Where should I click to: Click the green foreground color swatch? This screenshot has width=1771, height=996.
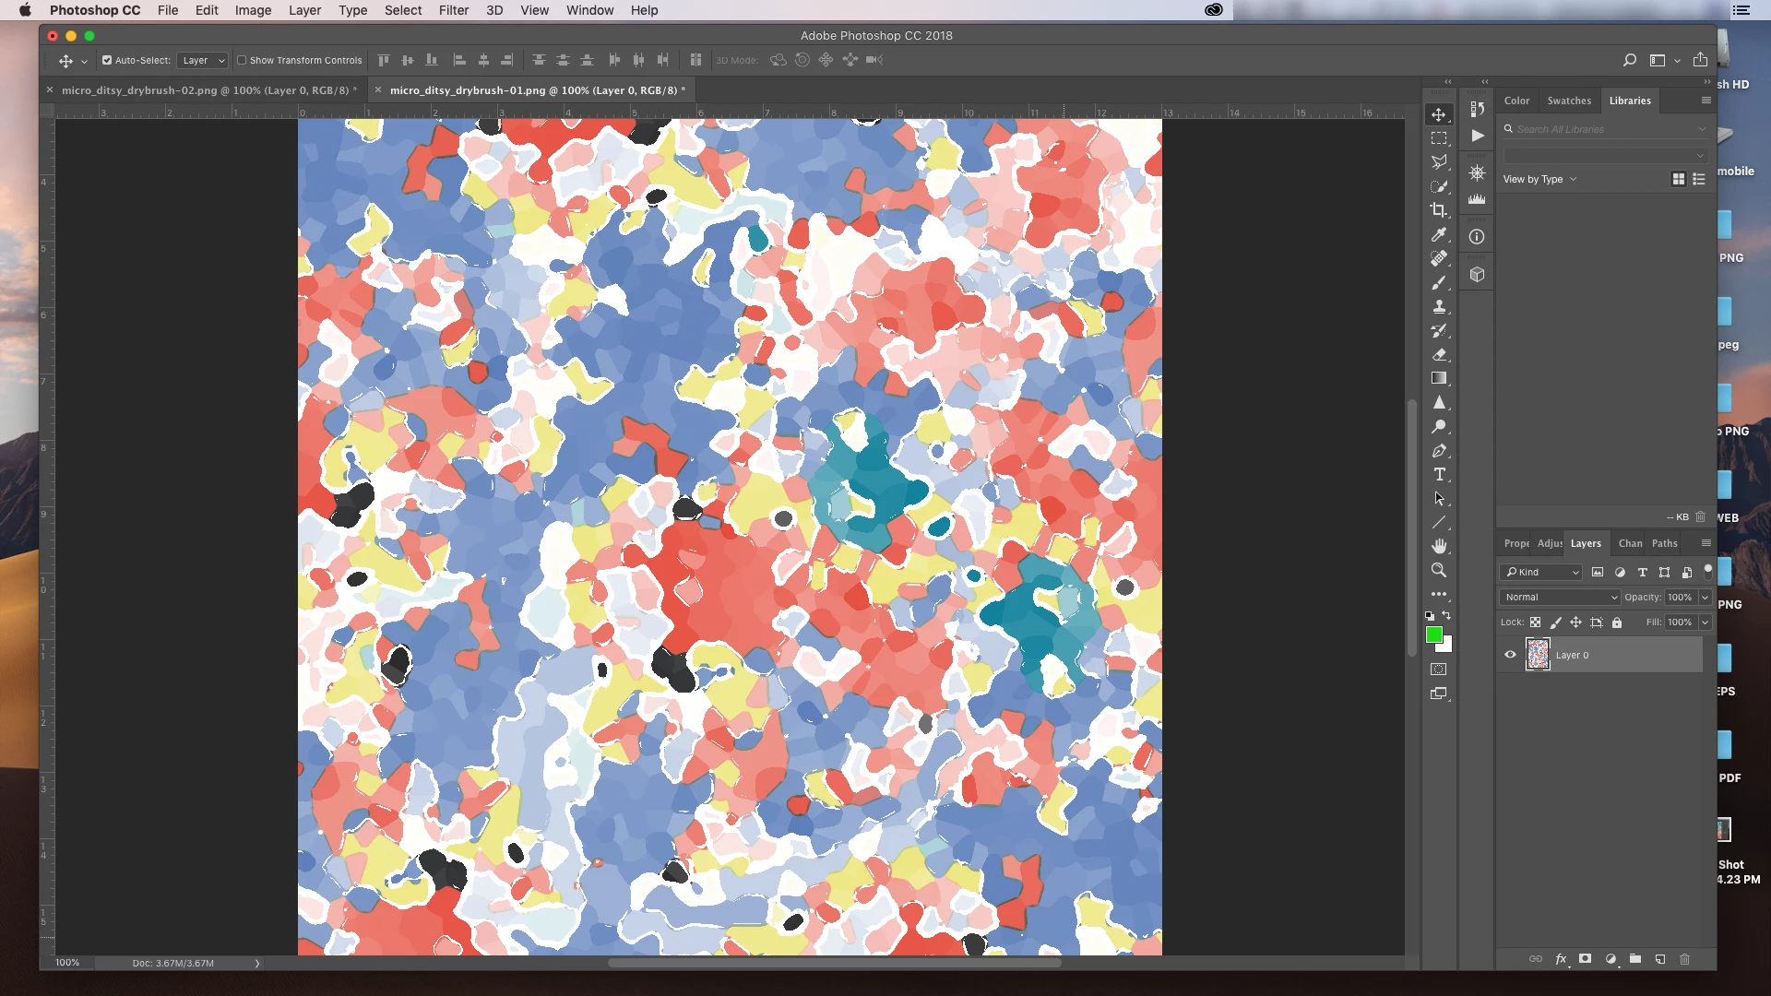[1433, 634]
